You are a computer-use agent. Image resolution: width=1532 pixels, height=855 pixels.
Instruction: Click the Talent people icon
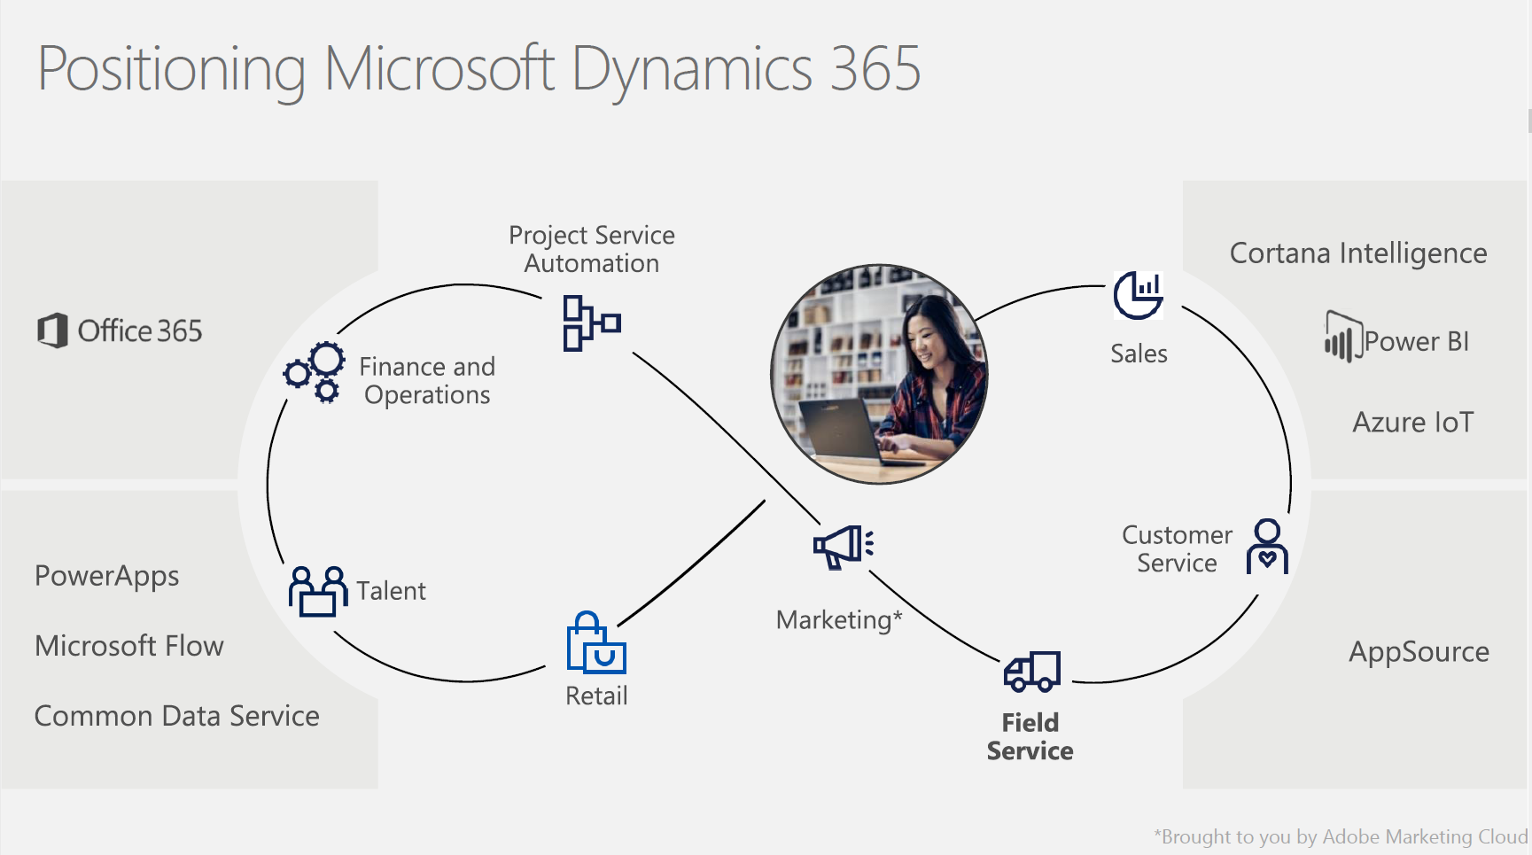pyautogui.click(x=317, y=591)
